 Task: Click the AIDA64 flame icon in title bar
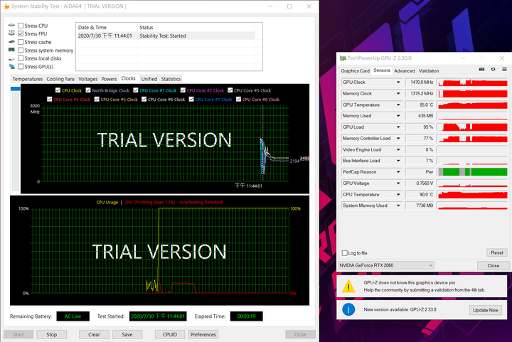pos(6,6)
